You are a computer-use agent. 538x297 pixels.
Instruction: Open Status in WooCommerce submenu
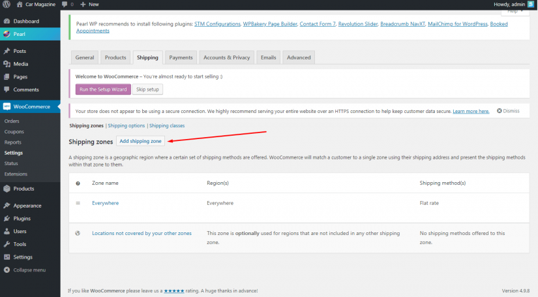[11, 163]
